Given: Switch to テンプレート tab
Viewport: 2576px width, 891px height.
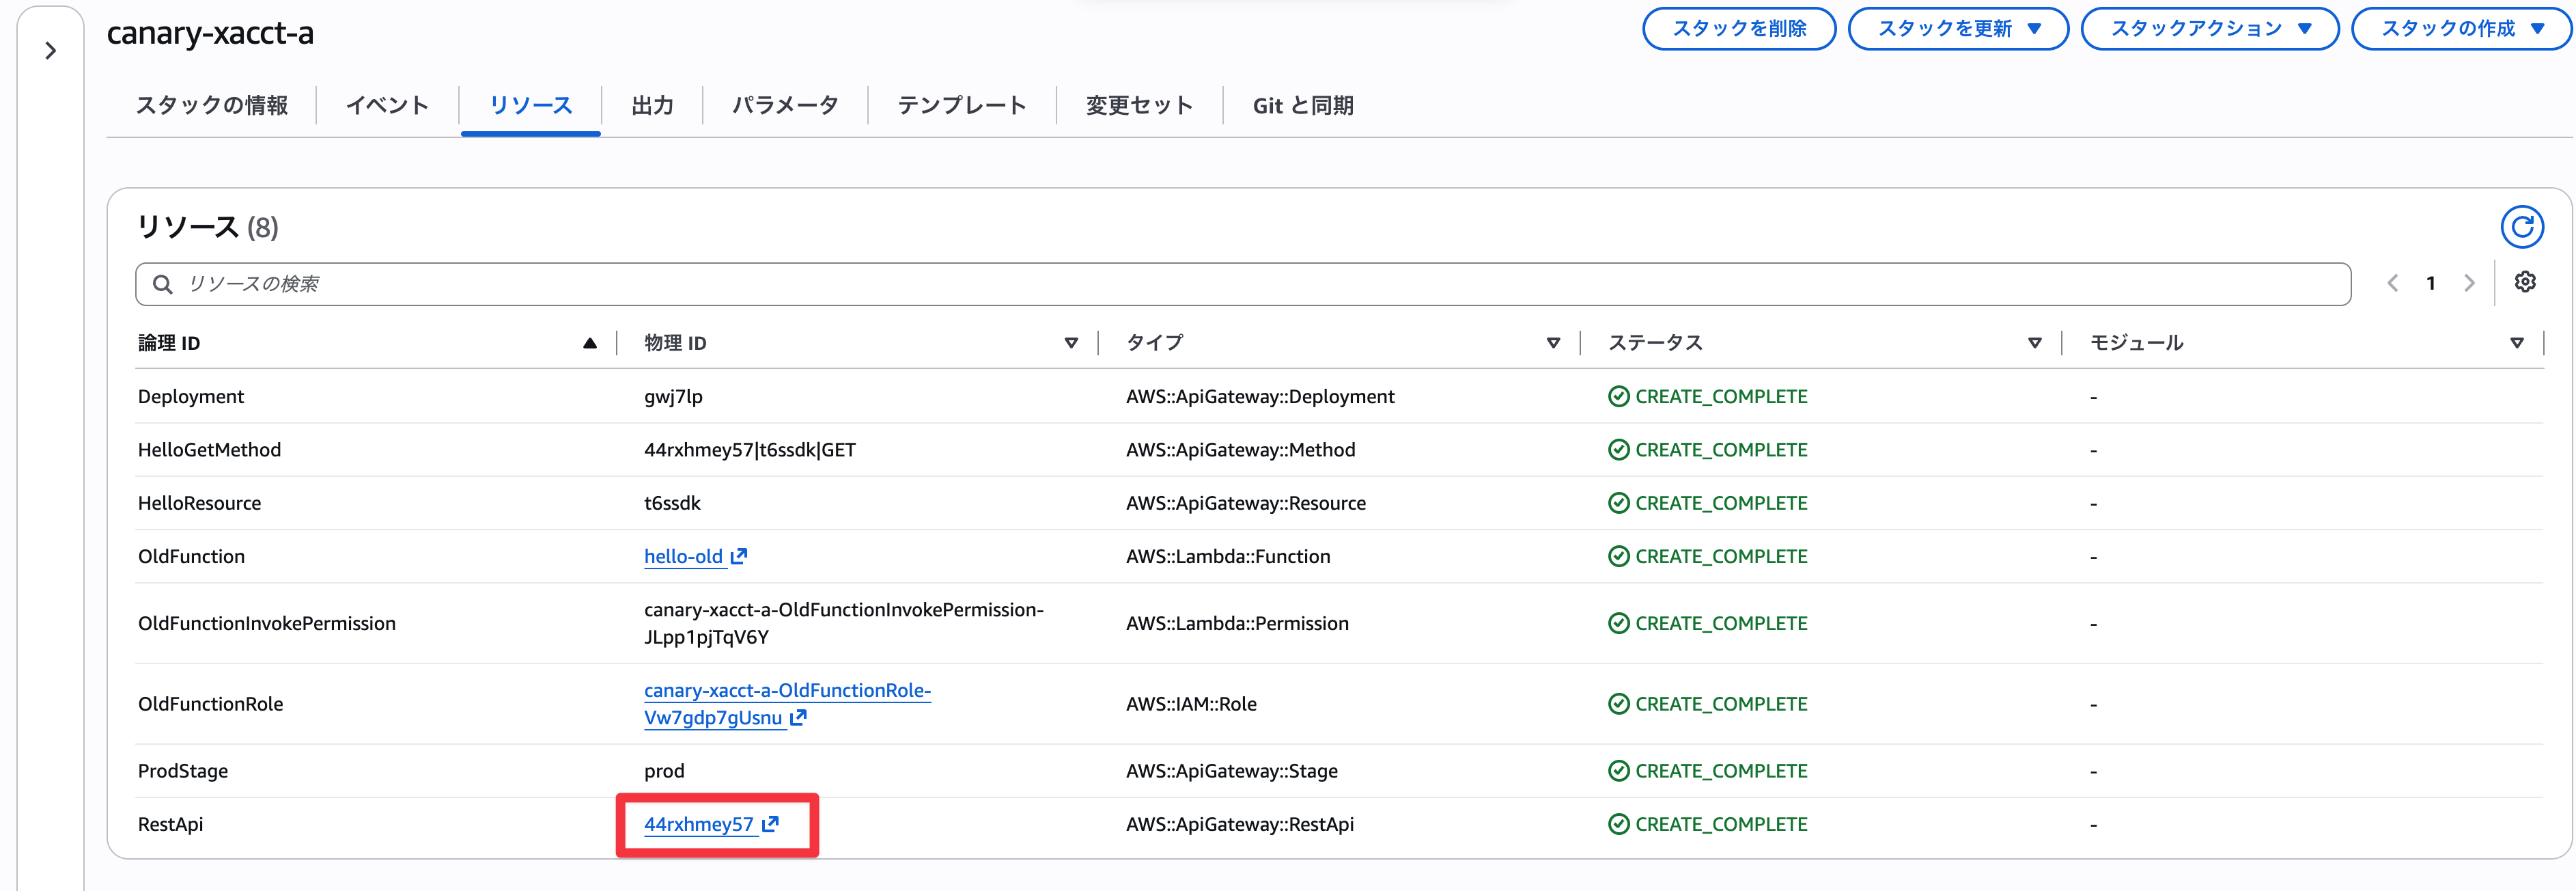Looking at the screenshot, I should point(962,105).
